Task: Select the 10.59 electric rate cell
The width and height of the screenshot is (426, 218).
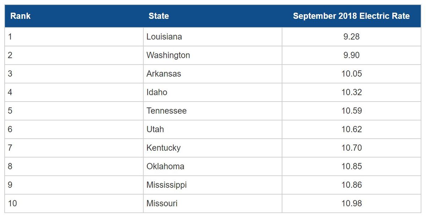Action: pos(351,110)
